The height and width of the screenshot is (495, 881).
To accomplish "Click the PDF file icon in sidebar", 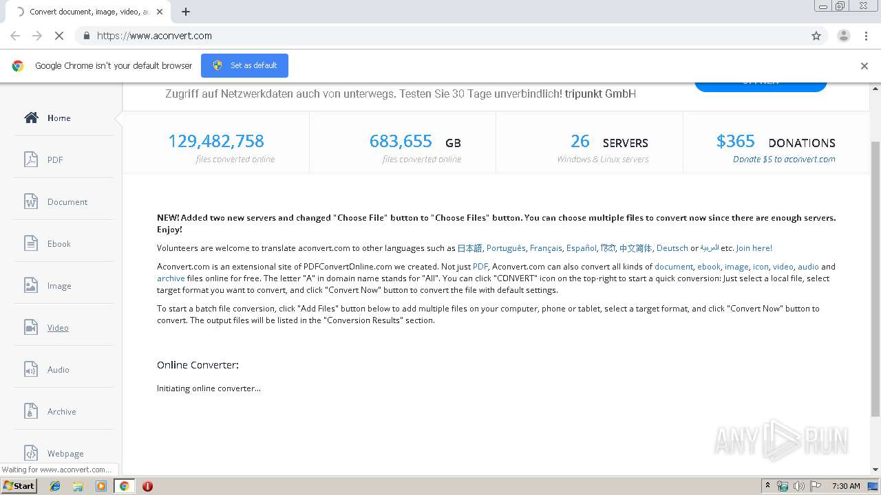I will coord(31,159).
